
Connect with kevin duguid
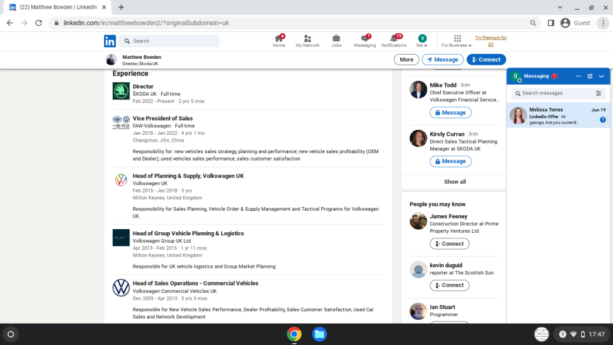[x=449, y=285]
